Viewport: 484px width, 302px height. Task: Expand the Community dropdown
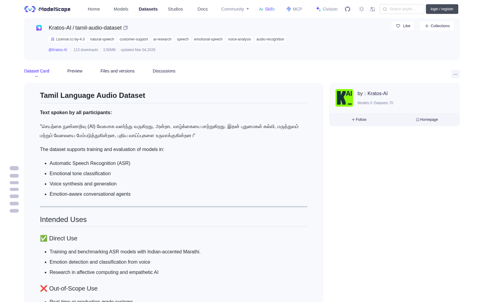click(x=235, y=9)
